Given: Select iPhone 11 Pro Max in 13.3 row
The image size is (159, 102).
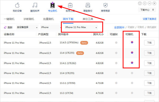Looking at the screenshot, I should point(14,93).
